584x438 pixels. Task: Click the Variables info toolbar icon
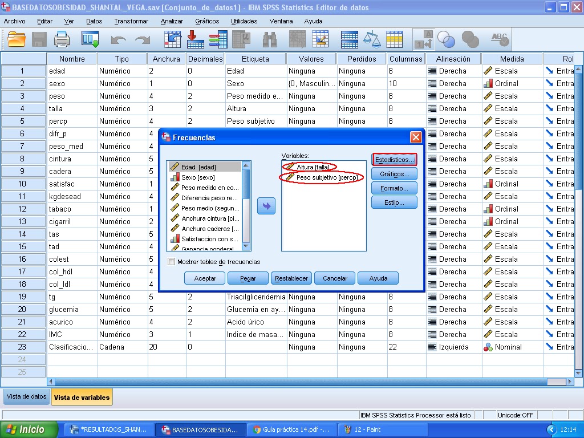click(x=218, y=39)
